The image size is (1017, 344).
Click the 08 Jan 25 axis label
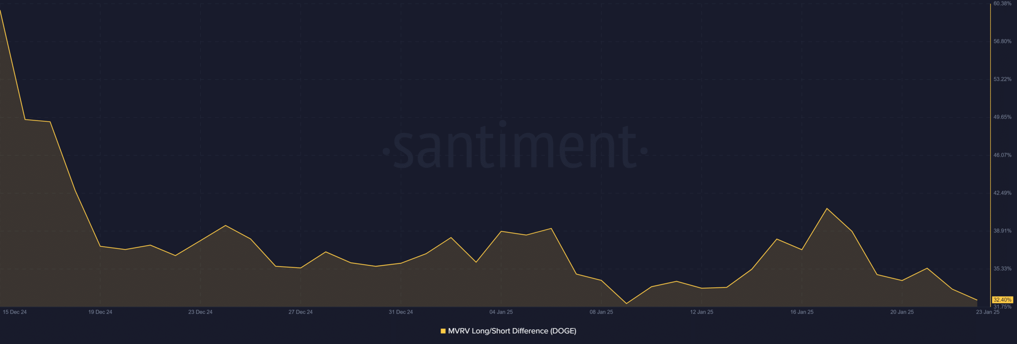click(x=601, y=312)
